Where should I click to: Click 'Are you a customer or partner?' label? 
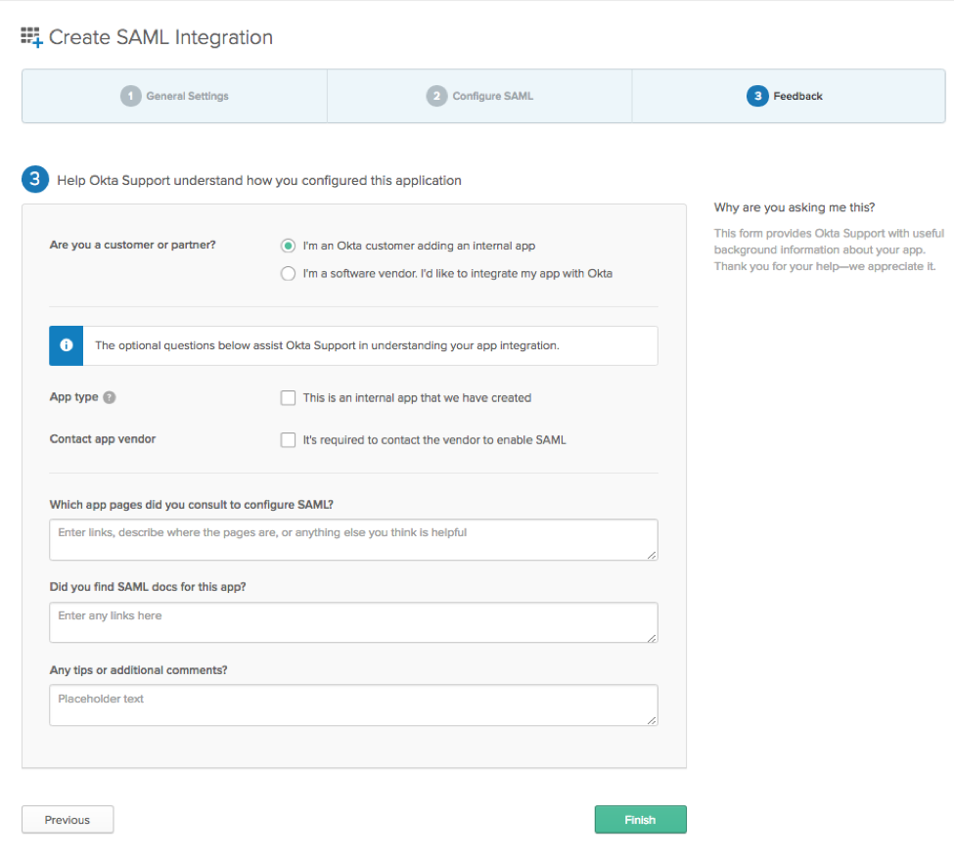coord(133,245)
